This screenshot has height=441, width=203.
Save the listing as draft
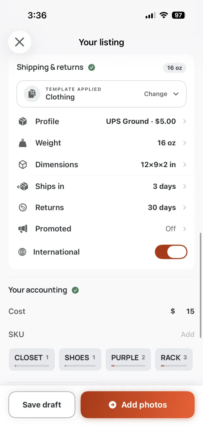click(x=42, y=405)
